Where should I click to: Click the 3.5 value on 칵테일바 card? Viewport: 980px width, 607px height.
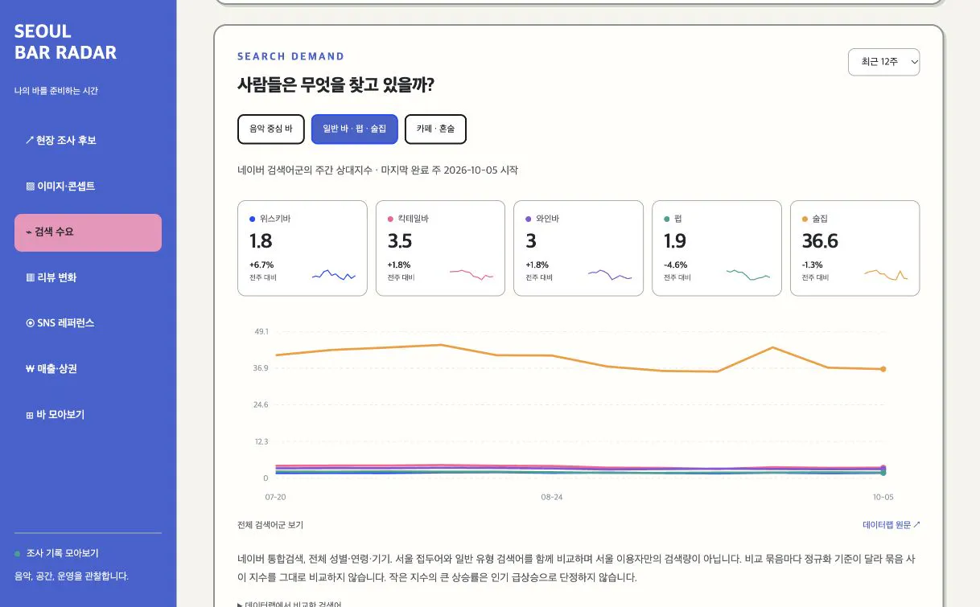(400, 241)
